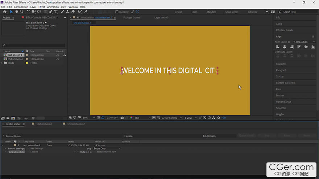Select the Brush tool
The height and width of the screenshot is (179, 319).
click(x=62, y=12)
